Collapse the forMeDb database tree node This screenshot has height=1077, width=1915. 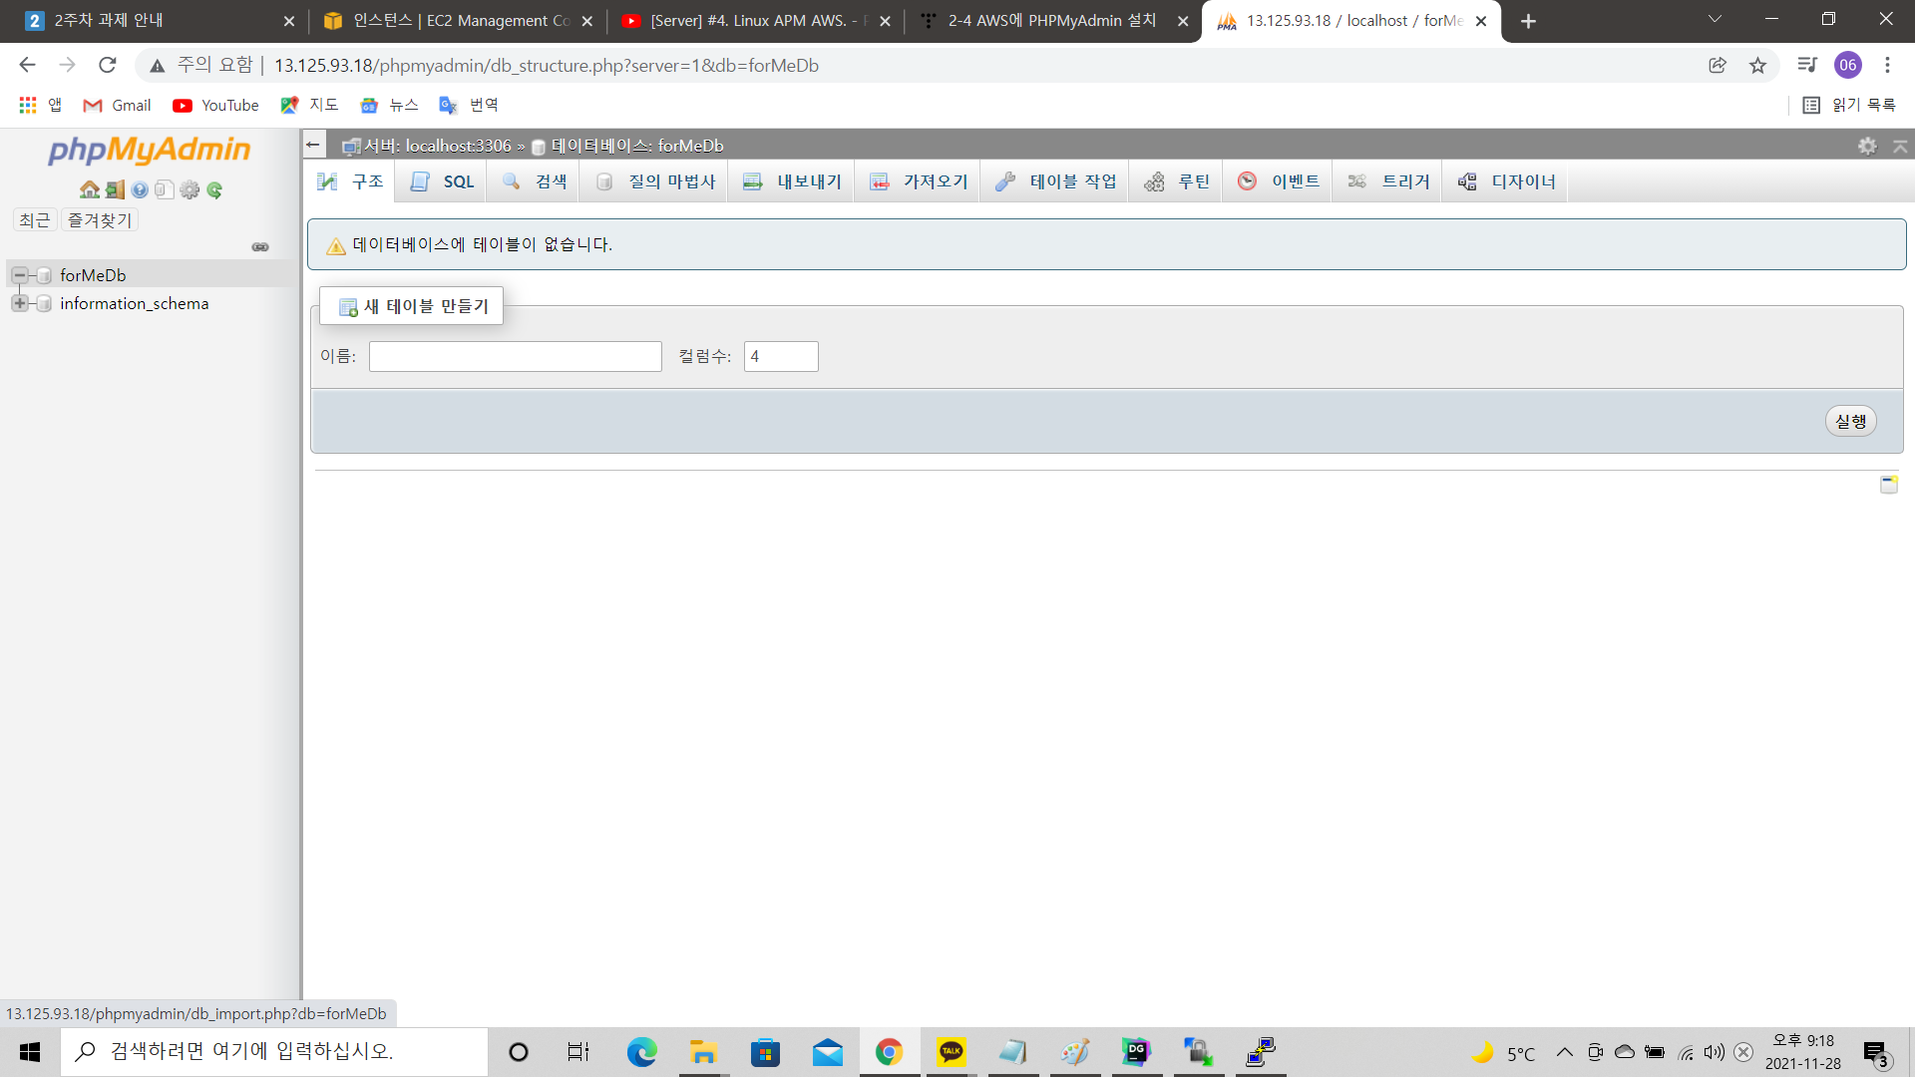point(19,275)
